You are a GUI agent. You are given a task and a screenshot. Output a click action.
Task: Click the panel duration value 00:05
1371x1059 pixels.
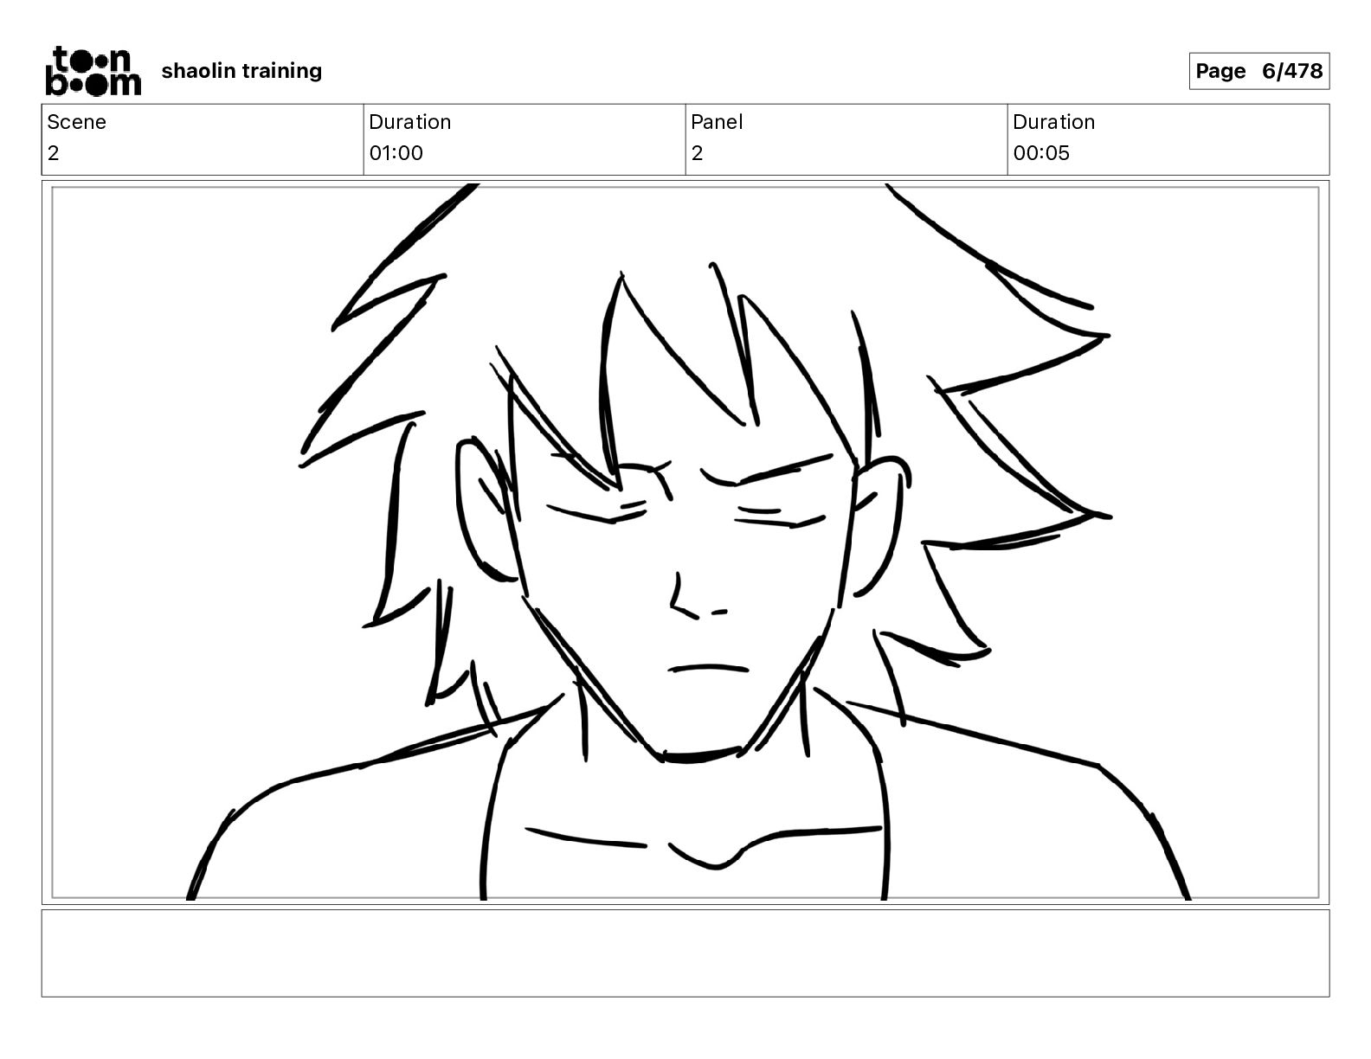point(1041,153)
